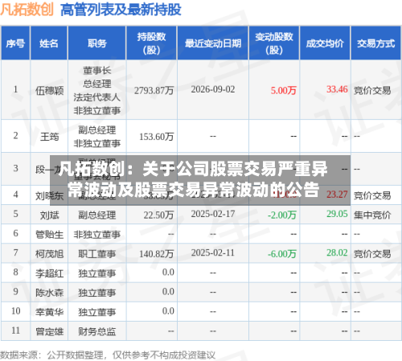Click the date 2026-09-02

(x=213, y=89)
